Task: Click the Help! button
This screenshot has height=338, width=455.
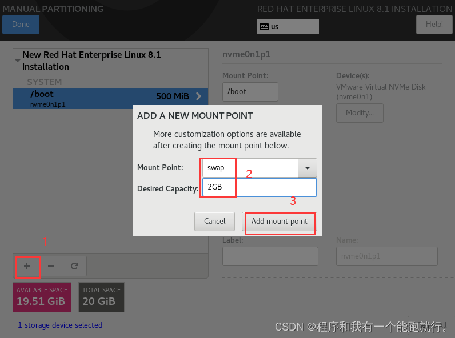Action: pyautogui.click(x=434, y=25)
